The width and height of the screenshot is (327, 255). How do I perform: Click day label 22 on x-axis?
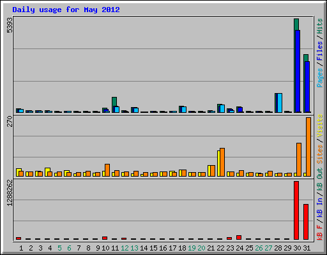(220, 248)
